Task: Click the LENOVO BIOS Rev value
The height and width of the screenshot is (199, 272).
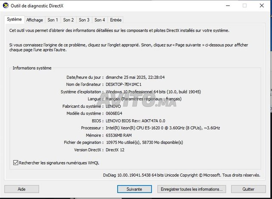Action: (135, 121)
